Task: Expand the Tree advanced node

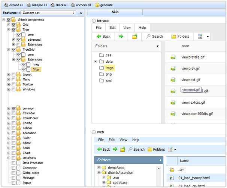Action: (x=13, y=40)
